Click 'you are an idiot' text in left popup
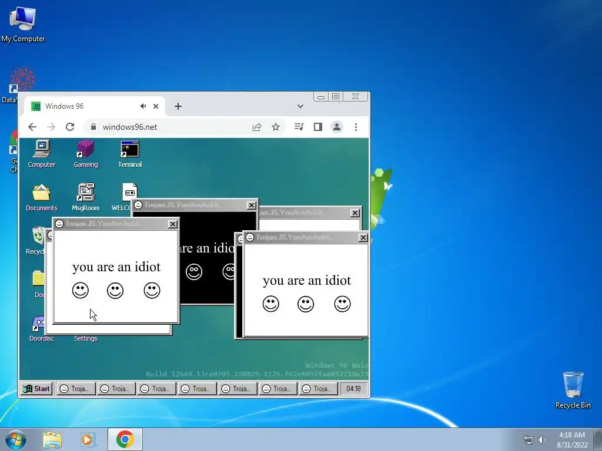Image resolution: width=602 pixels, height=451 pixels. coord(116,267)
